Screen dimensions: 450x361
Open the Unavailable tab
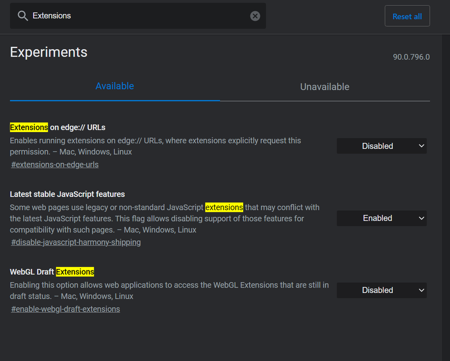coord(325,87)
